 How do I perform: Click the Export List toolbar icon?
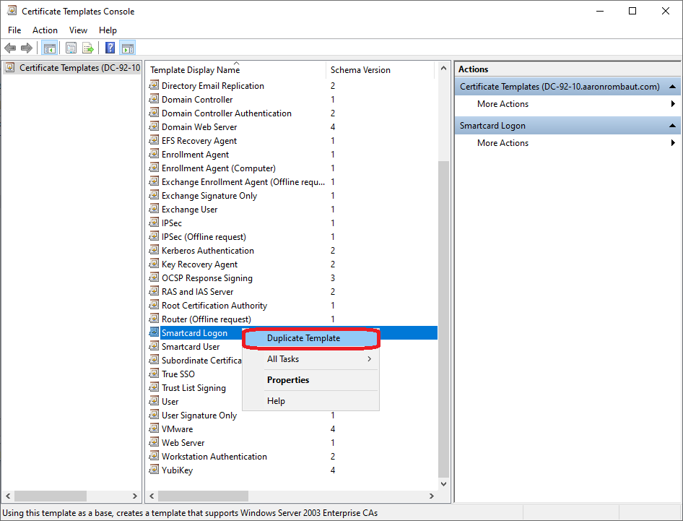click(x=88, y=48)
